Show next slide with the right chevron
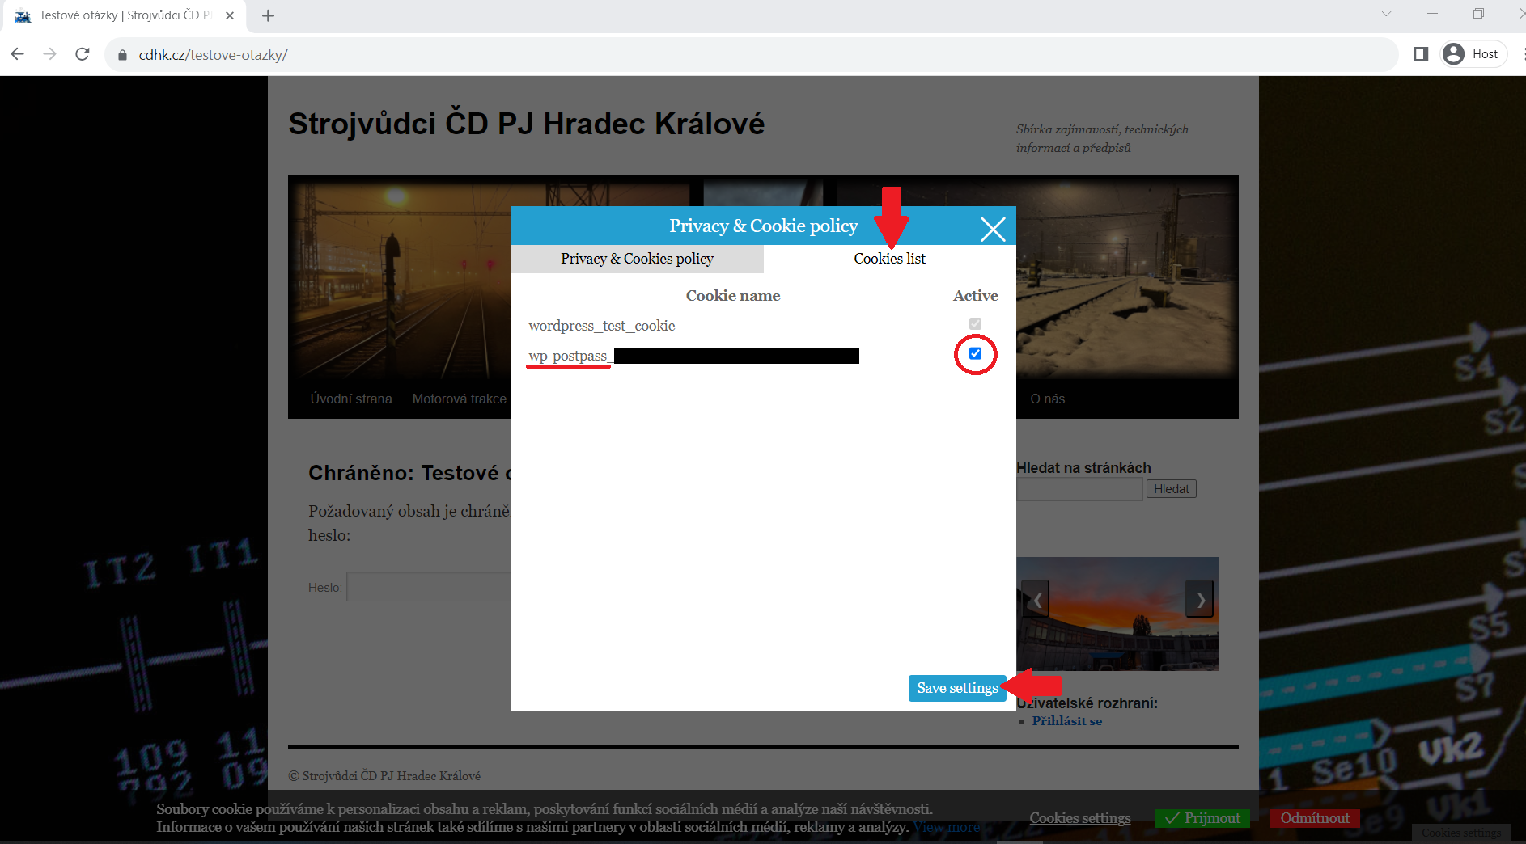1526x844 pixels. [x=1200, y=599]
